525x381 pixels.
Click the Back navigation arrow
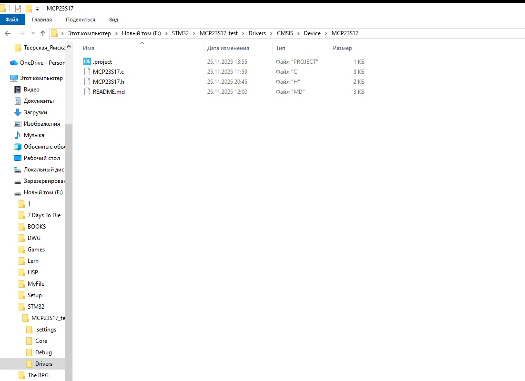pos(8,33)
